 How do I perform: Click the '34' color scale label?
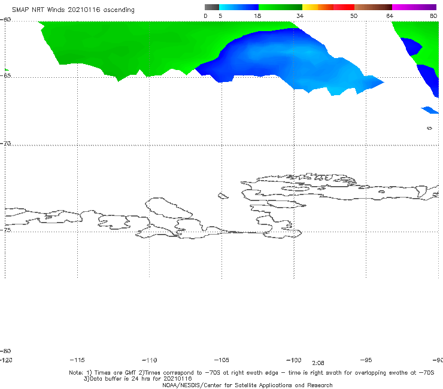(300, 16)
